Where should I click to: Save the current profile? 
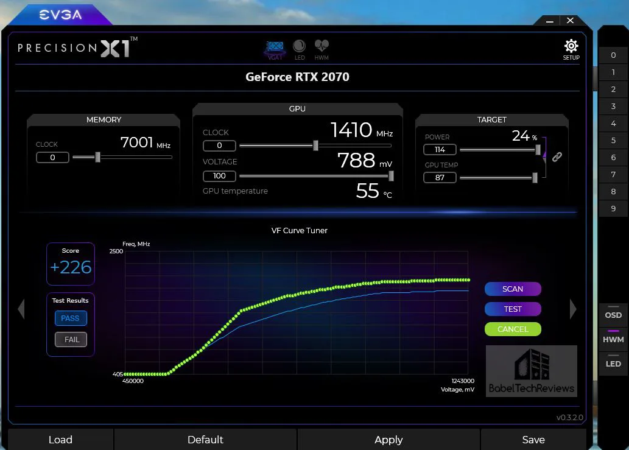tap(533, 440)
